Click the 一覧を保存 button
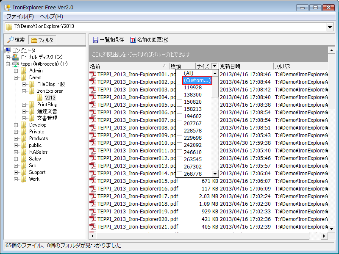 pos(108,40)
